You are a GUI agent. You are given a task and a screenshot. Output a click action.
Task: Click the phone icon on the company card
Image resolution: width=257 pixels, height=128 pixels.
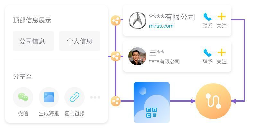click(x=207, y=17)
